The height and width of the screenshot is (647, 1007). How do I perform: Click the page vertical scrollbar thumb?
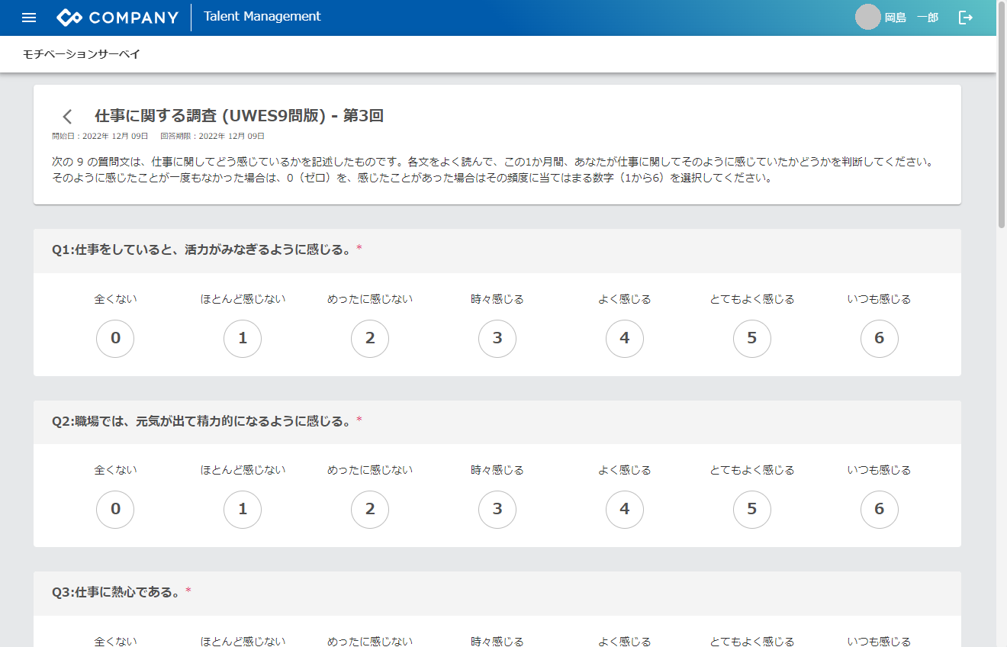(1002, 114)
